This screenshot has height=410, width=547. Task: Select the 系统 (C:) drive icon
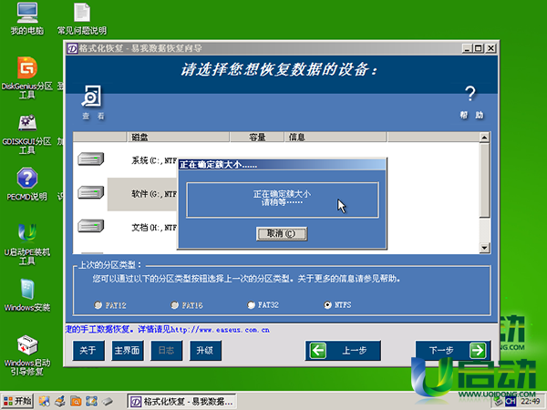point(90,159)
